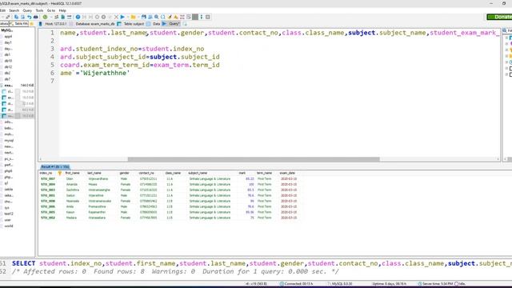Open the Help menu
This screenshot has width=512, height=288.
(x=62, y=10)
